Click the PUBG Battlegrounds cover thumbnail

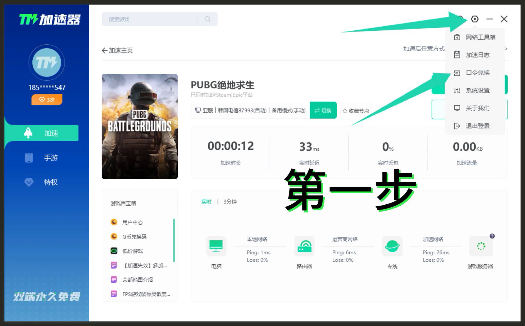[x=140, y=126]
